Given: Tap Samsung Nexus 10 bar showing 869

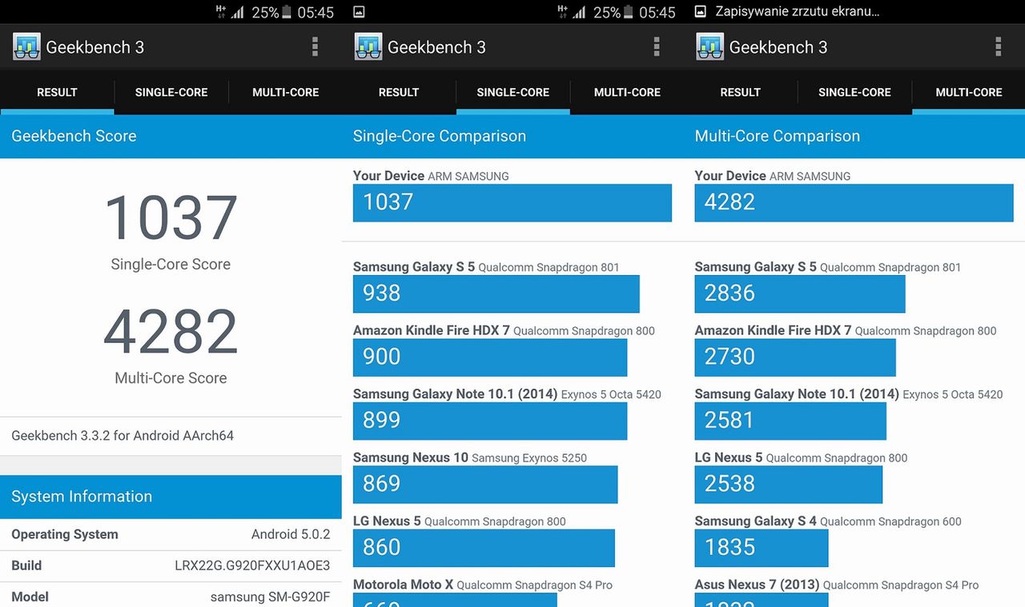Looking at the screenshot, I should pyautogui.click(x=485, y=484).
